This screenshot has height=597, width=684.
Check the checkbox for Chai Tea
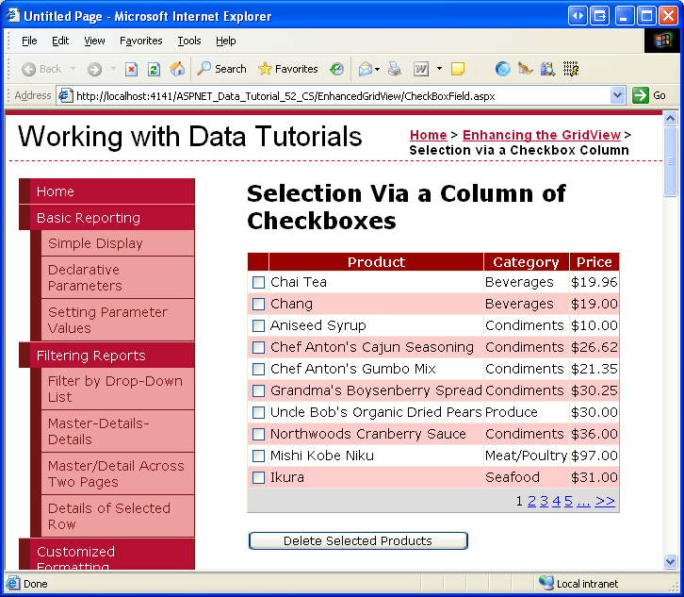point(258,282)
